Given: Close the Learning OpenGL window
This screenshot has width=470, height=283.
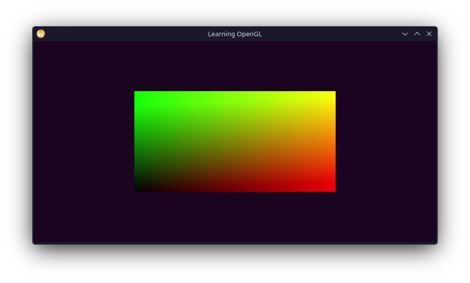Looking at the screenshot, I should (x=429, y=34).
